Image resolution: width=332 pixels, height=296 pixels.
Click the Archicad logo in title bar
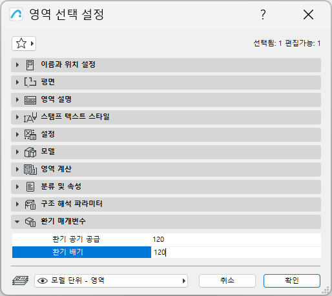(x=16, y=14)
